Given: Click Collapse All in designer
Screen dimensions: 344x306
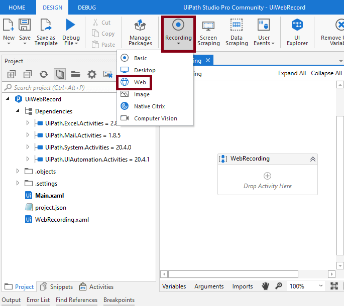Looking at the screenshot, I should (x=326, y=73).
